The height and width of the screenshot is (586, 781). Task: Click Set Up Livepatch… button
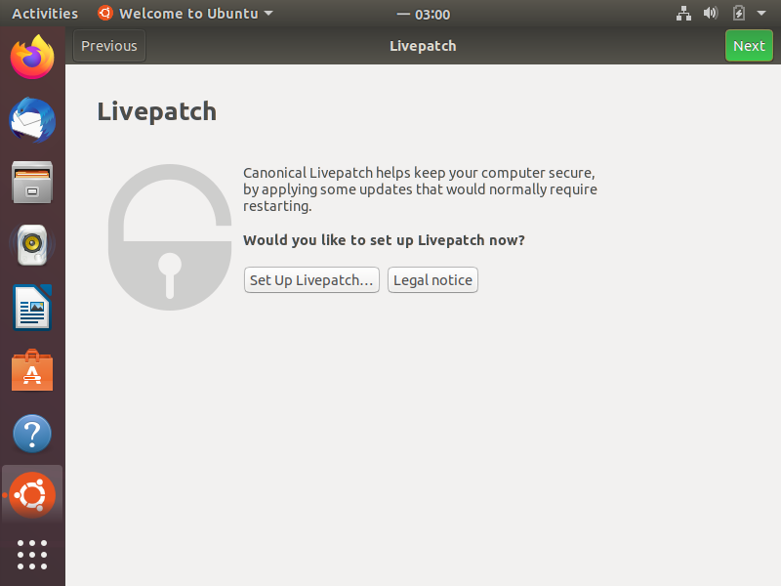[x=311, y=280]
